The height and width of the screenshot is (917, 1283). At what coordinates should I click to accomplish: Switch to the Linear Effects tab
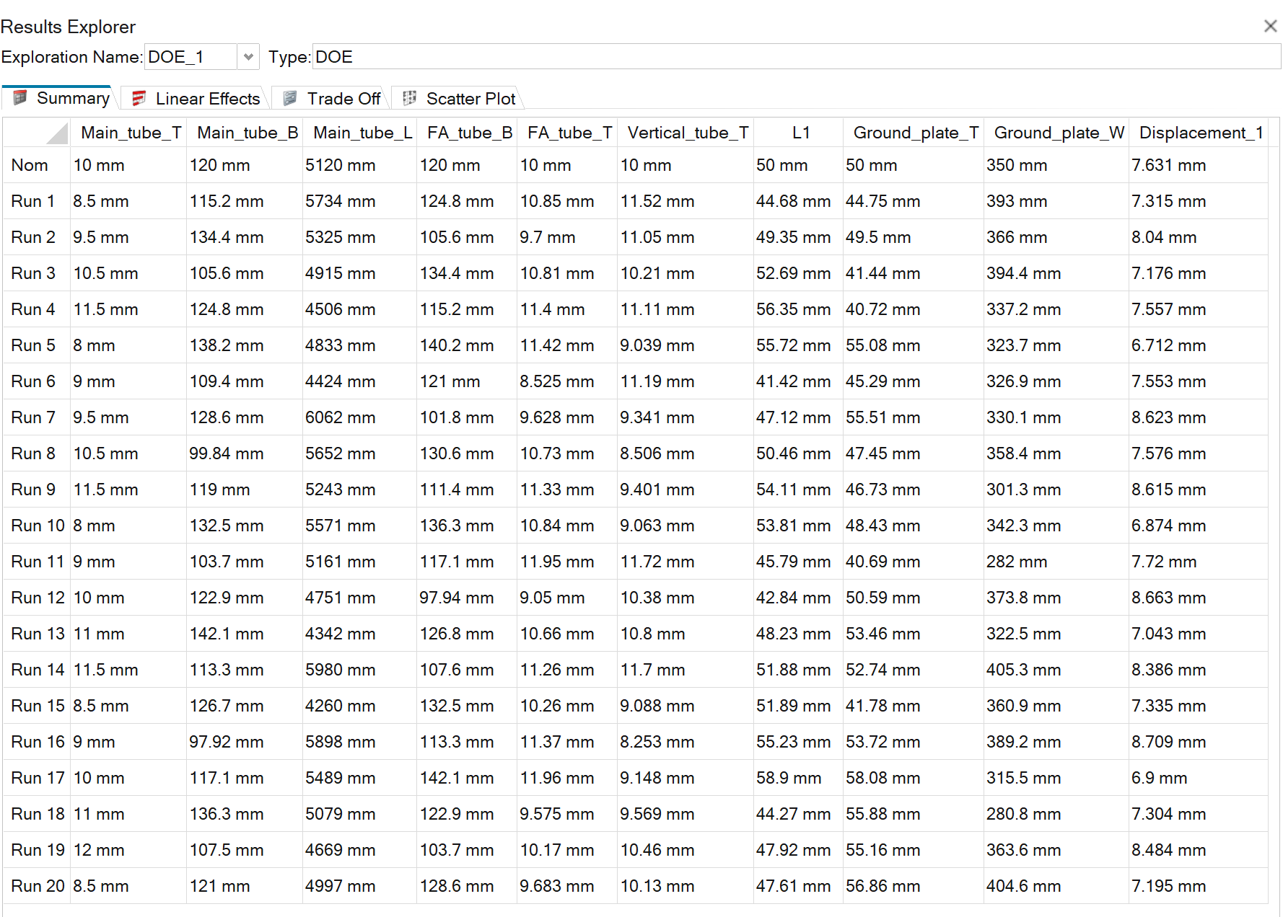207,99
